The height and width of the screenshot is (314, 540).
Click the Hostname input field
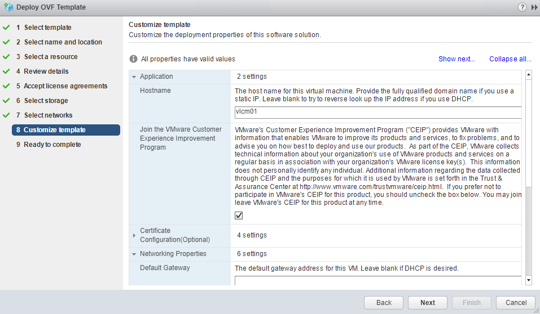[x=377, y=112]
